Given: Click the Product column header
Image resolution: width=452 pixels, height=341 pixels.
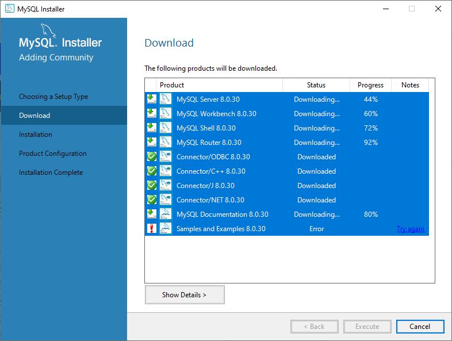Looking at the screenshot, I should [x=219, y=85].
